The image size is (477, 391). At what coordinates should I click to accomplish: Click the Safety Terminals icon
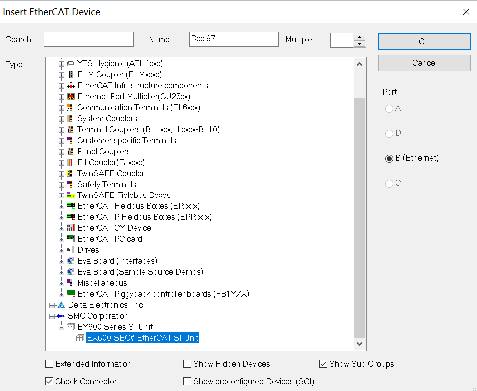pos(70,184)
